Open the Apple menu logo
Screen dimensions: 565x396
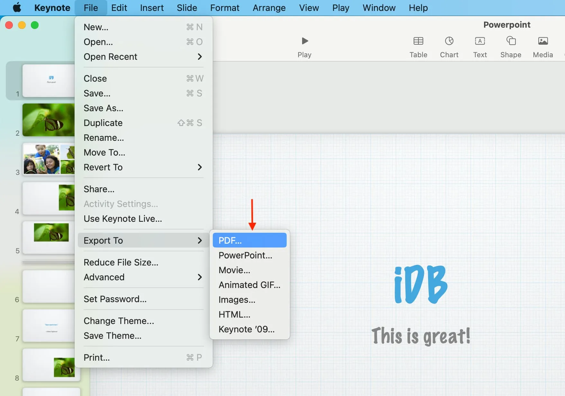tap(17, 8)
